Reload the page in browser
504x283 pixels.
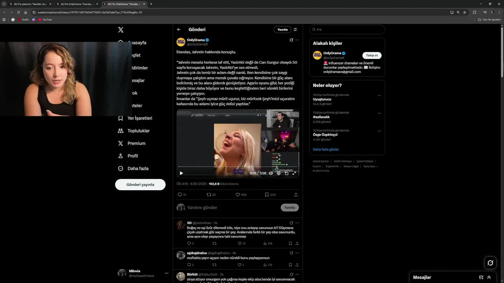point(18,12)
